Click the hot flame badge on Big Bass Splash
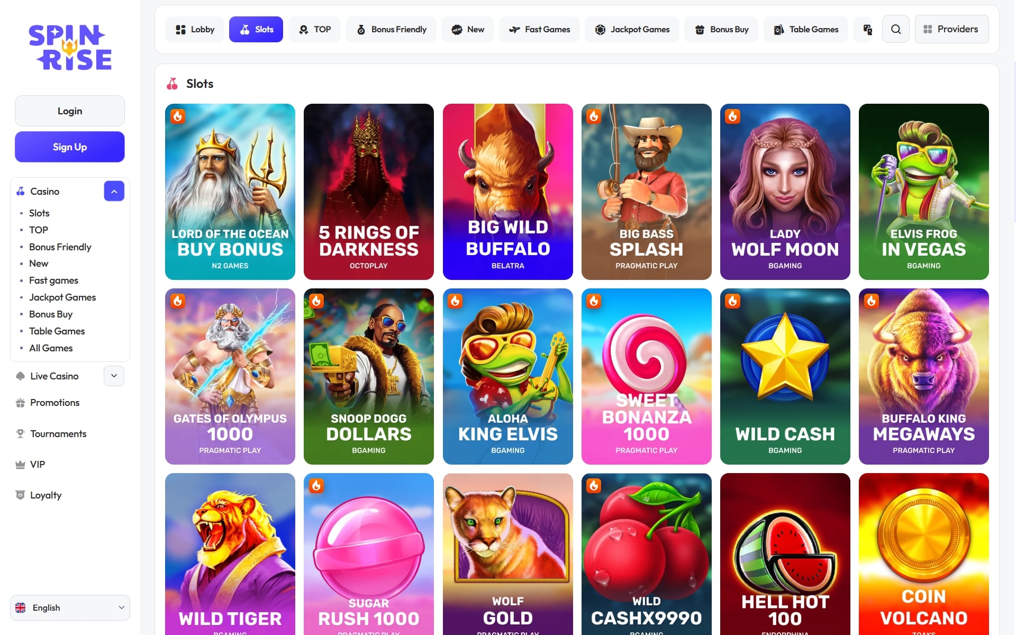This screenshot has height=635, width=1016. click(594, 116)
